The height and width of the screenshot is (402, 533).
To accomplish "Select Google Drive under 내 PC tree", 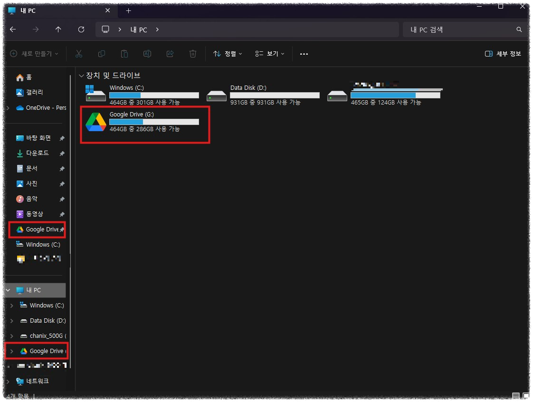I will (x=43, y=351).
